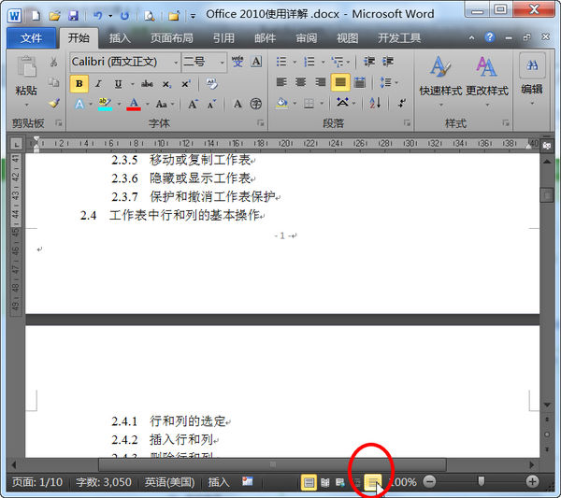Toggle Strikethrough formatting

pyautogui.click(x=147, y=84)
